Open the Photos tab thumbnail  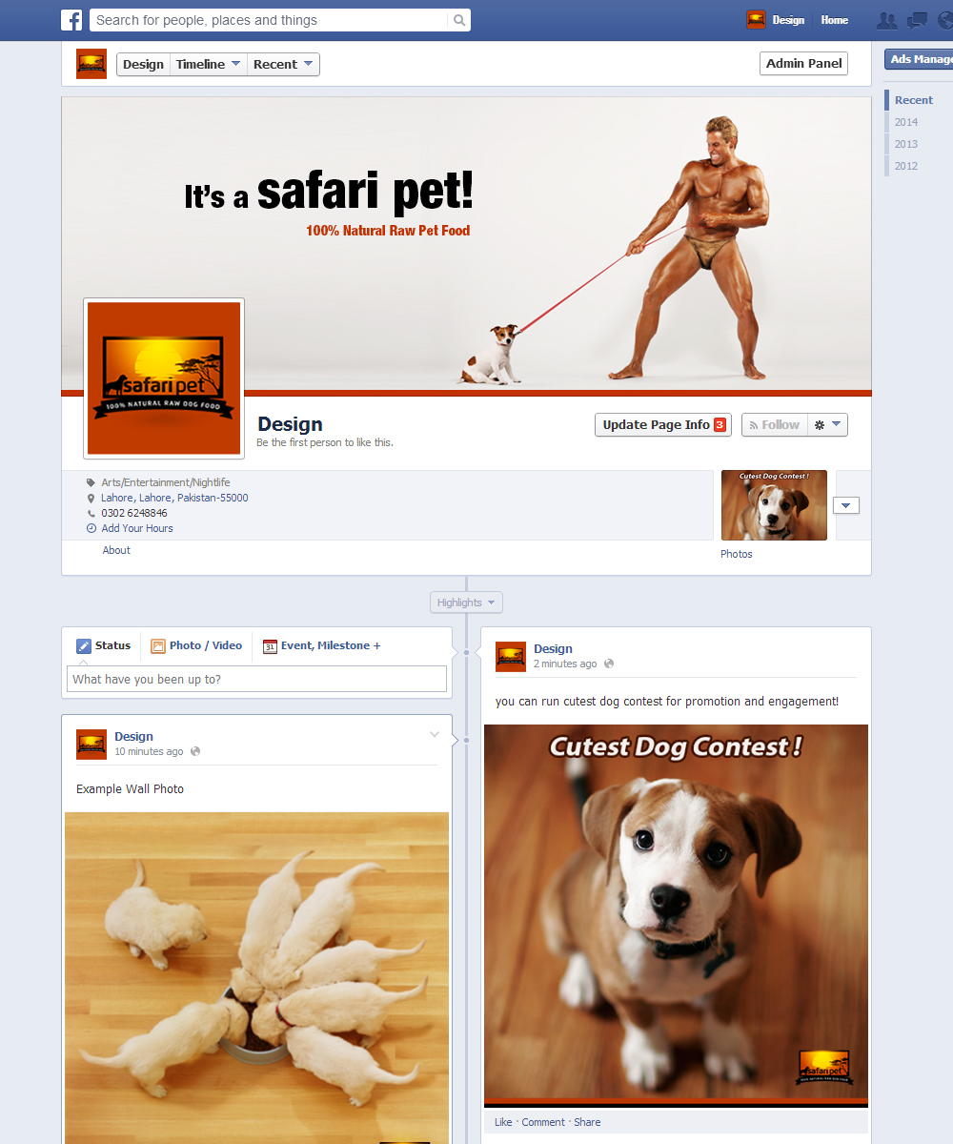click(x=774, y=505)
